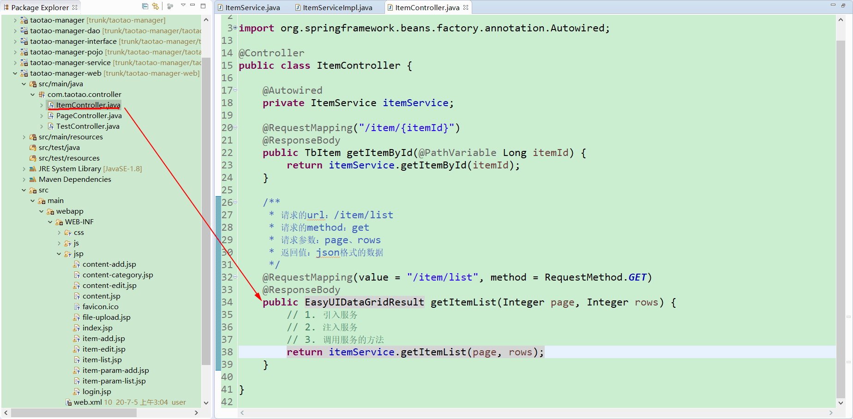The height and width of the screenshot is (419, 853).
Task: Expand the Maven Dependencies node
Action: [24, 180]
